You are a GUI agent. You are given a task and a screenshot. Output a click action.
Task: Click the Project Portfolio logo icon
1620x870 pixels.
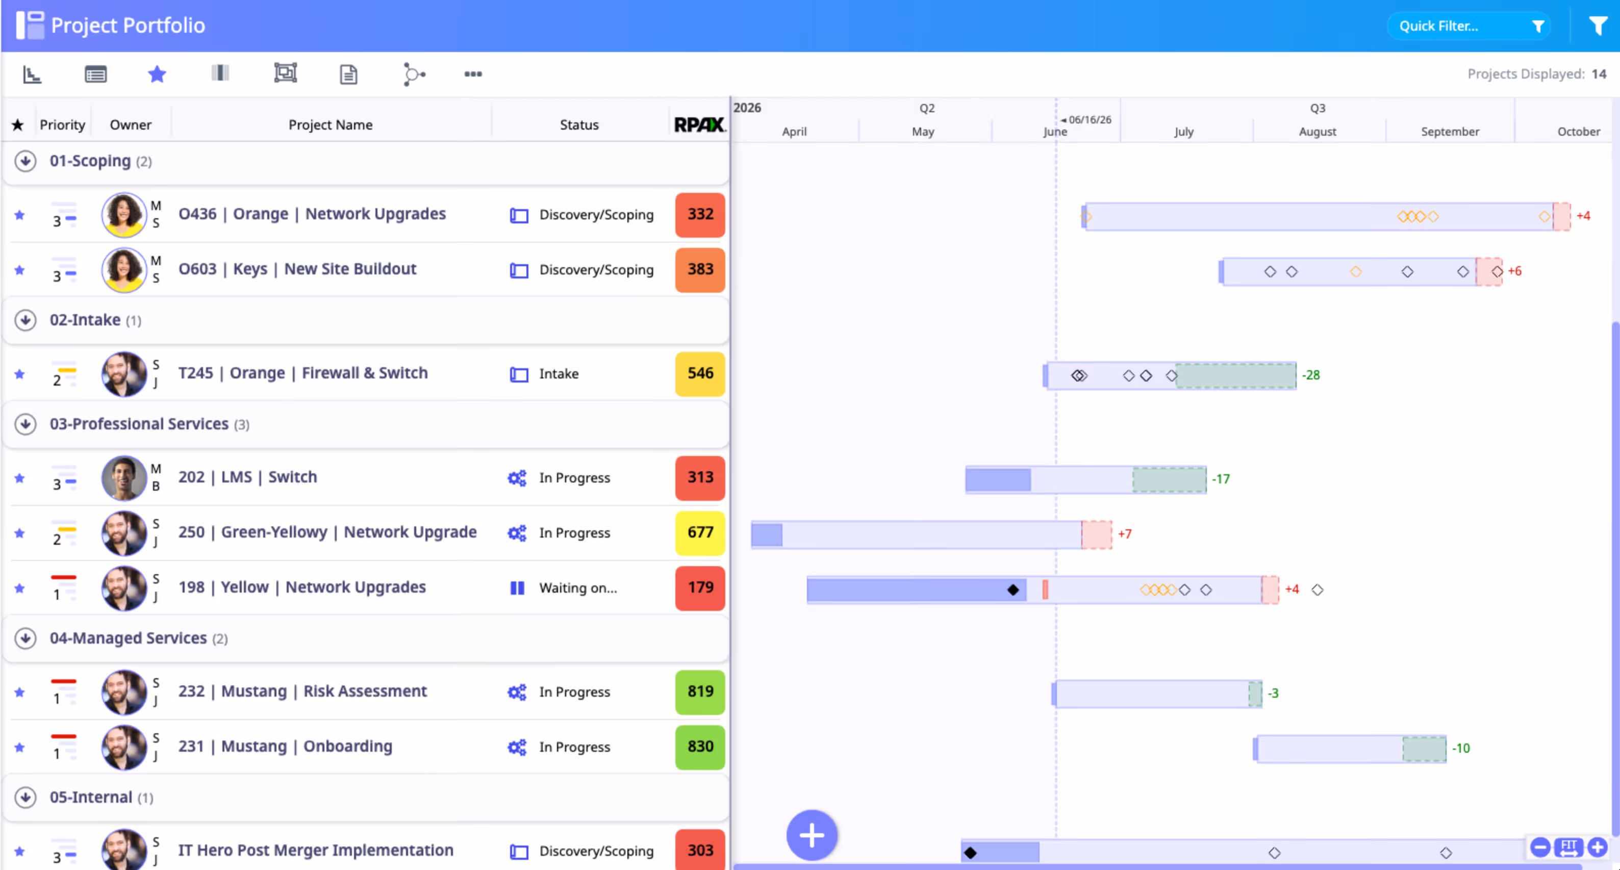coord(30,25)
